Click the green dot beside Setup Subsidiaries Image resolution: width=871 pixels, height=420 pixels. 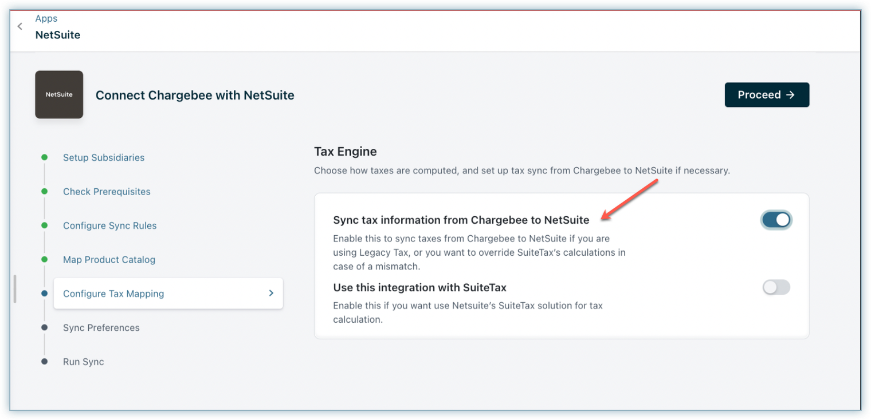coord(45,157)
